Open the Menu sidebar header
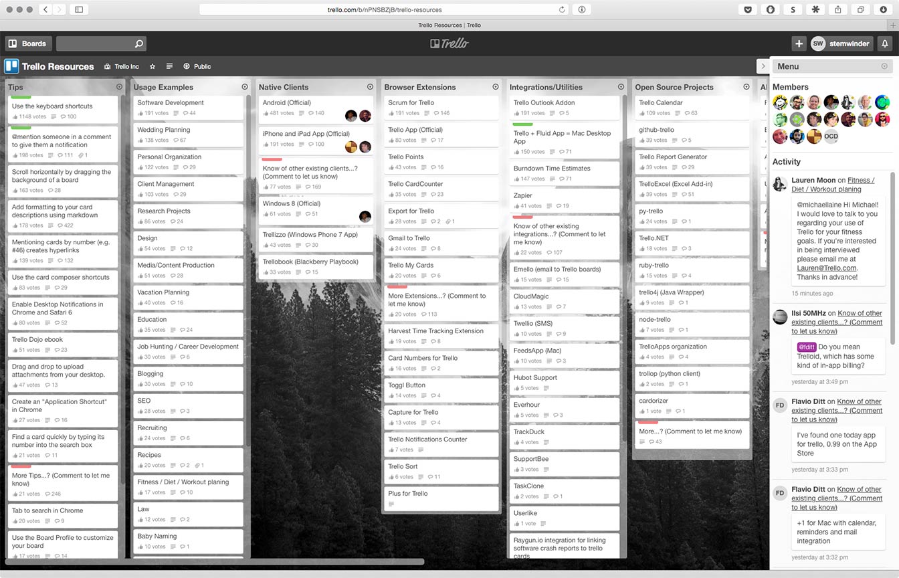 [832, 66]
